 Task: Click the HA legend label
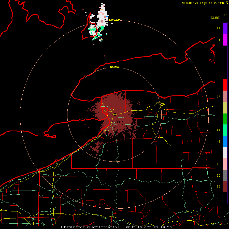[218, 85]
